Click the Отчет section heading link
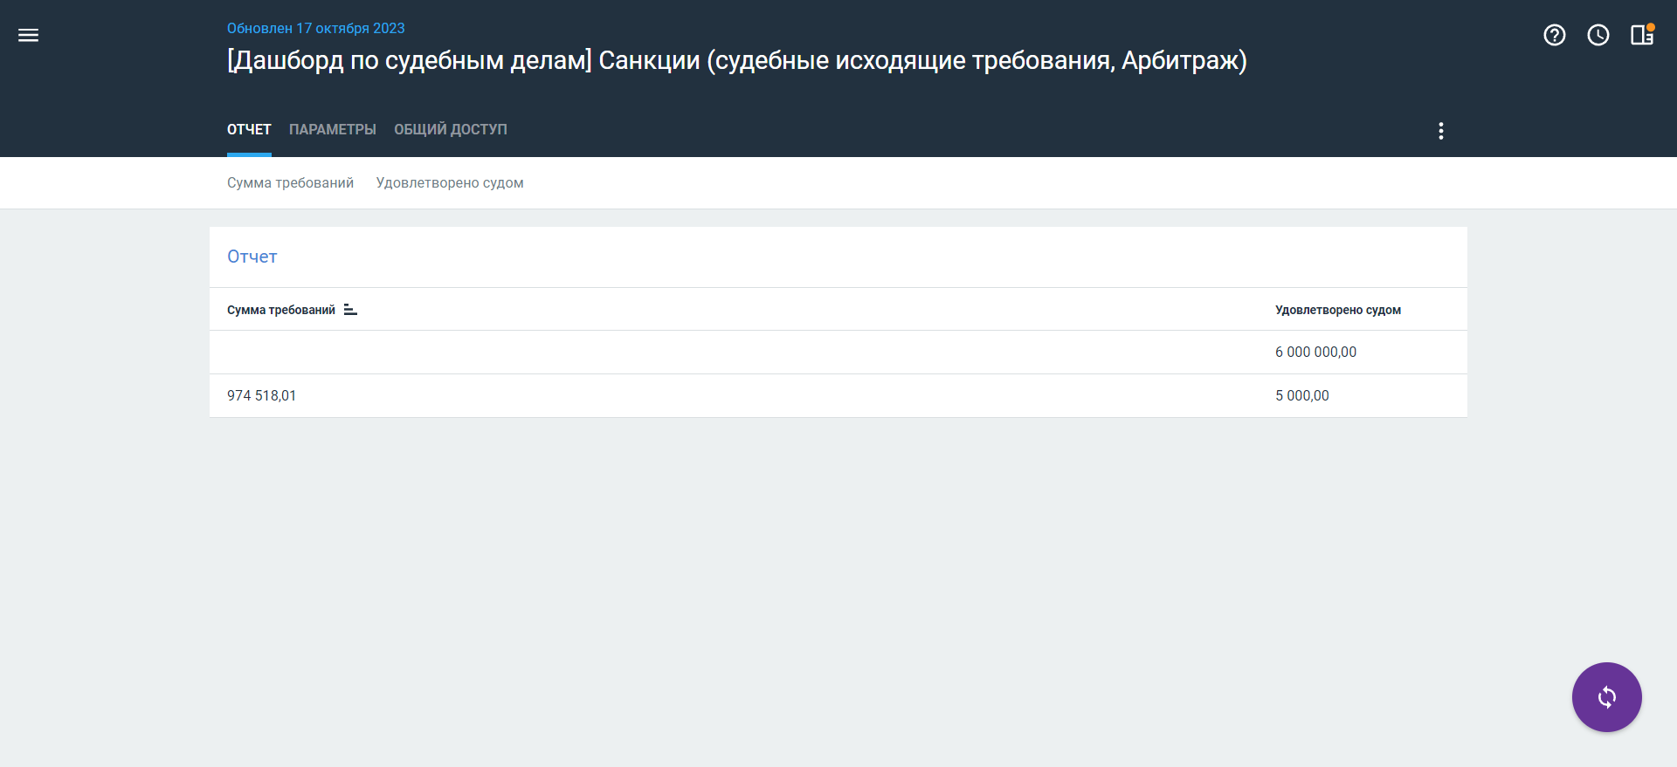The height and width of the screenshot is (767, 1677). tap(252, 257)
